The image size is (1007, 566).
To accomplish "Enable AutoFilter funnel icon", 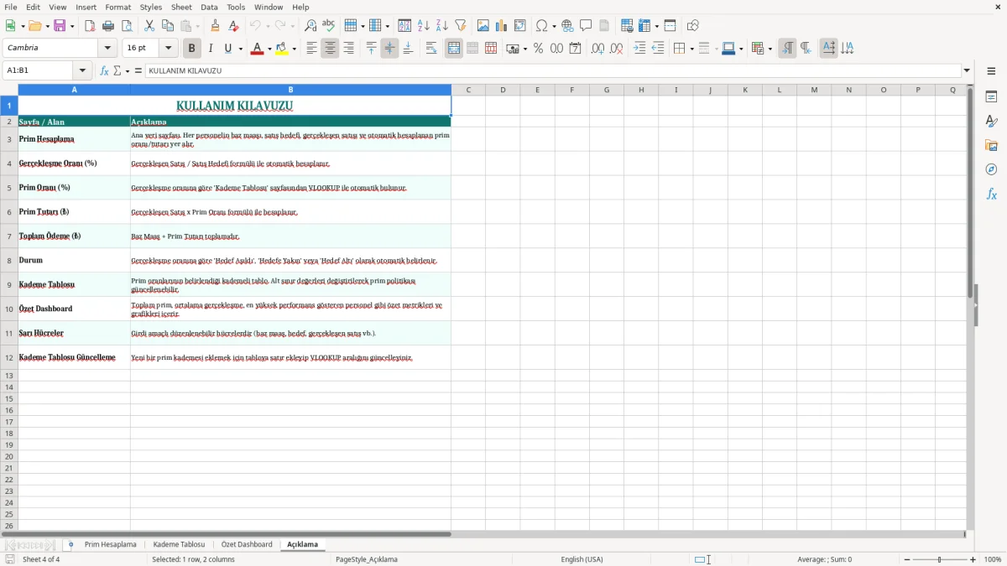I will [461, 26].
